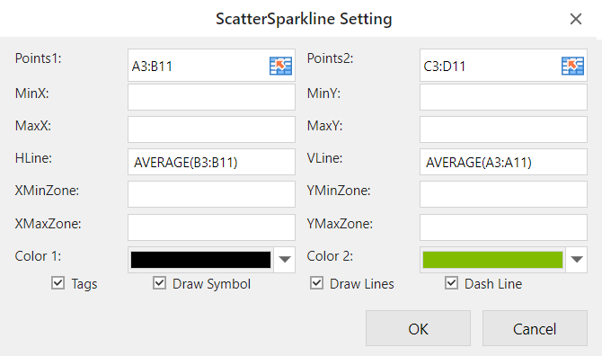This screenshot has height=356, width=602.
Task: Close the ScatterSparkline Setting dialog
Action: click(x=576, y=19)
